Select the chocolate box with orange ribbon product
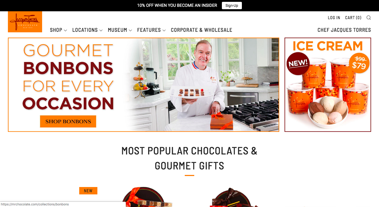Viewport: 379px width, 207px height. (x=146, y=197)
